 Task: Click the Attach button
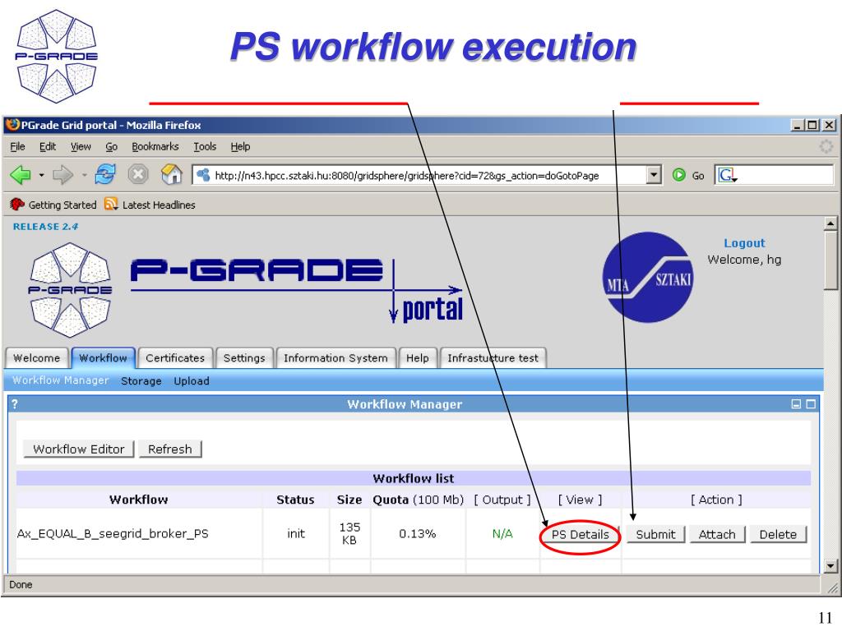point(717,534)
